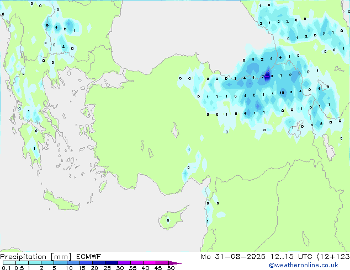Click the '25' legend scale label
Image resolution: width=350 pixels, height=270 pixels.
point(107,268)
